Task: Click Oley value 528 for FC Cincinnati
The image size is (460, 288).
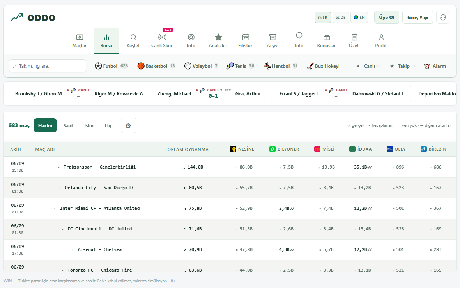Action: (398, 229)
